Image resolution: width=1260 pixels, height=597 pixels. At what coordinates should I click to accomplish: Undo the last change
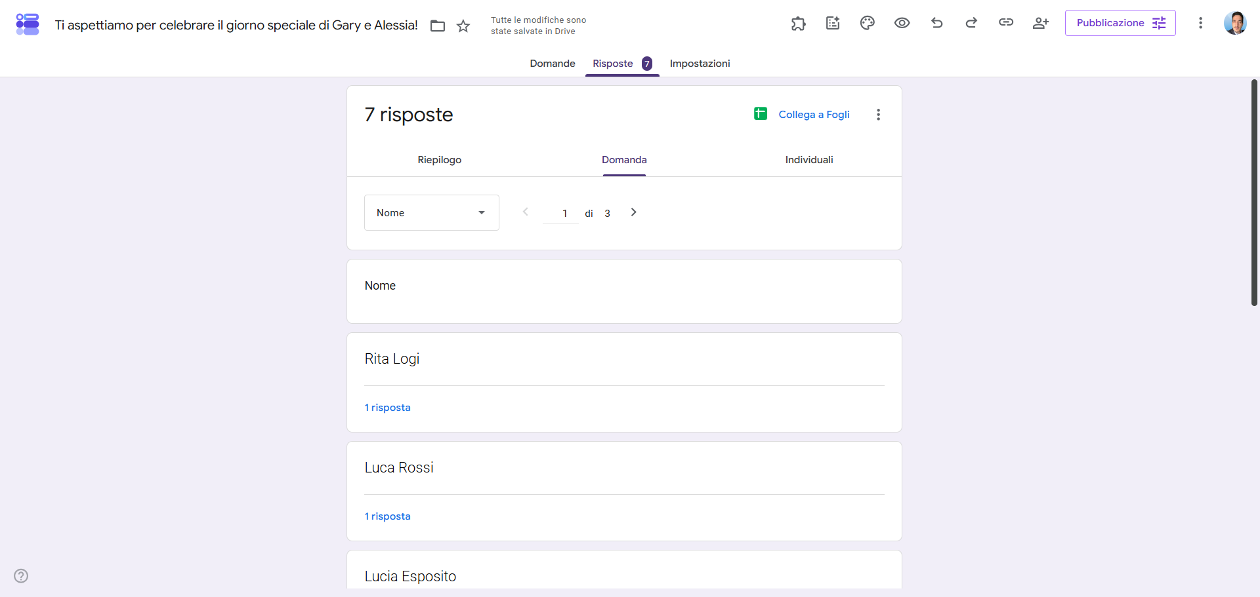[937, 24]
